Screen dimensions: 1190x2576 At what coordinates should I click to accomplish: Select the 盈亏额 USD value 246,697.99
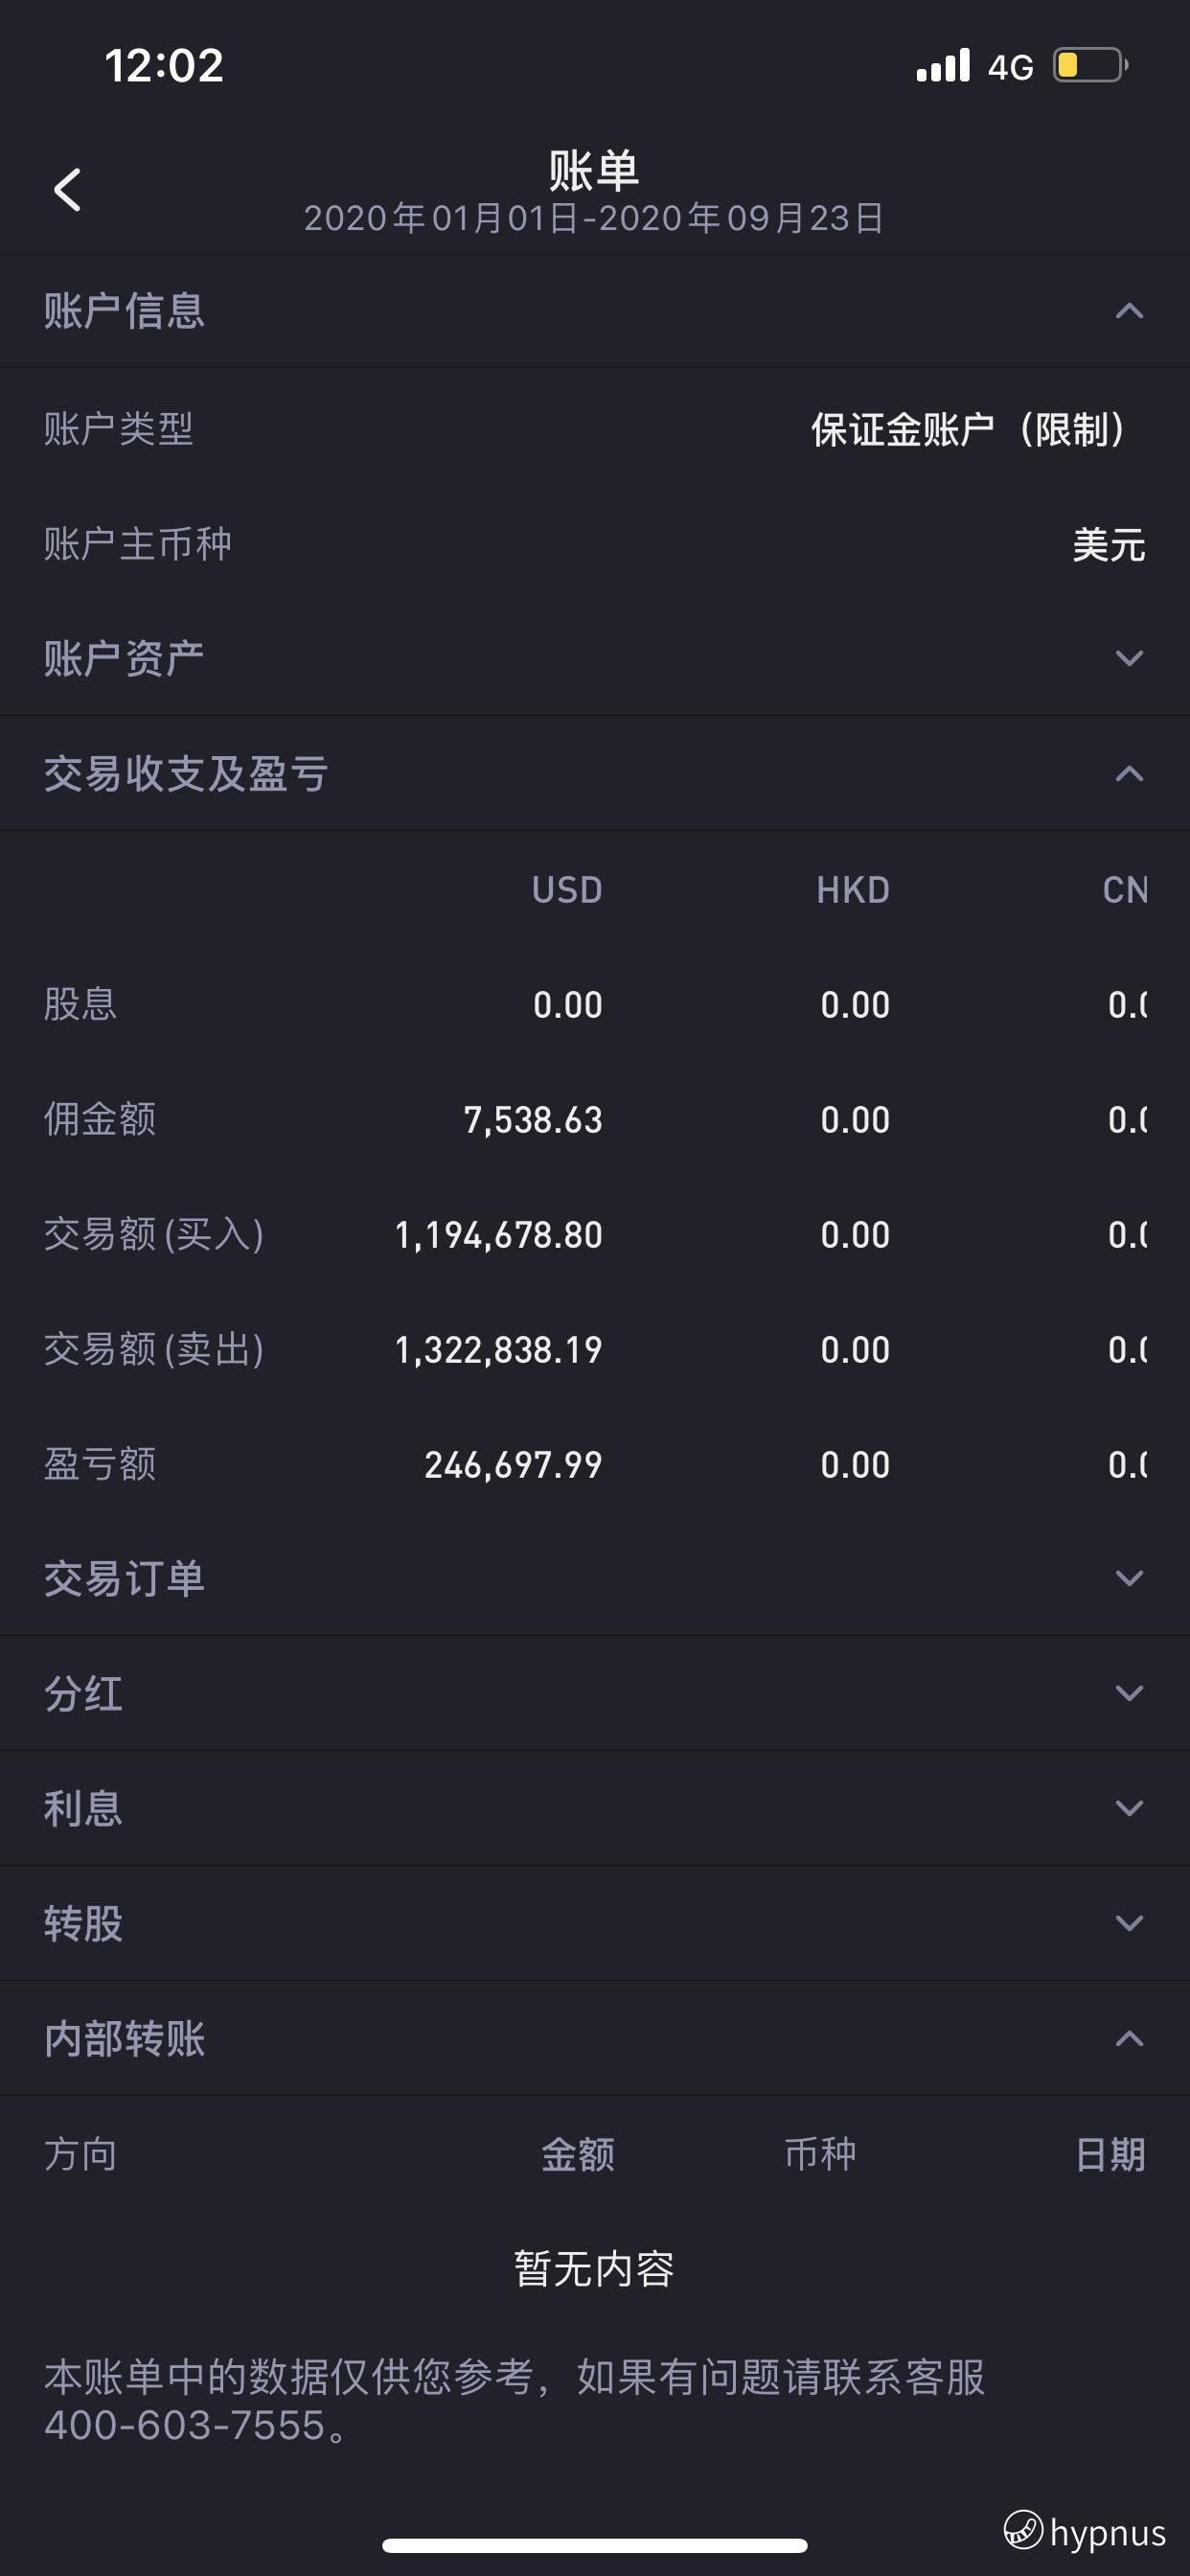pyautogui.click(x=513, y=1465)
